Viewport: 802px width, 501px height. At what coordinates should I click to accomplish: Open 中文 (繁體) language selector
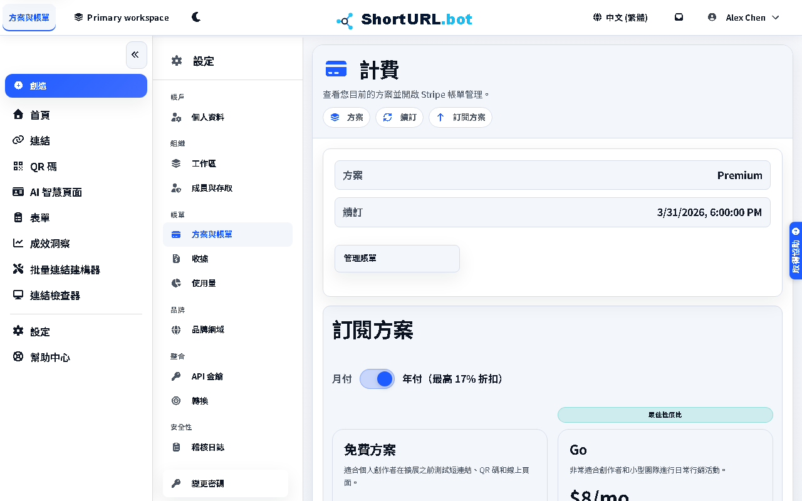pyautogui.click(x=620, y=18)
